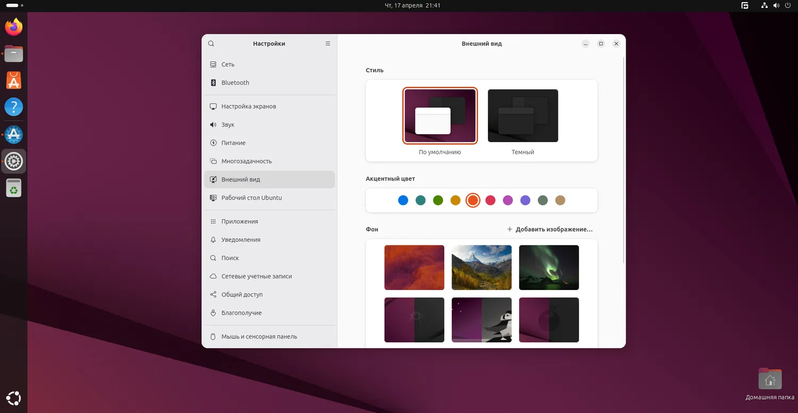Choose the blue accent color

coord(403,201)
